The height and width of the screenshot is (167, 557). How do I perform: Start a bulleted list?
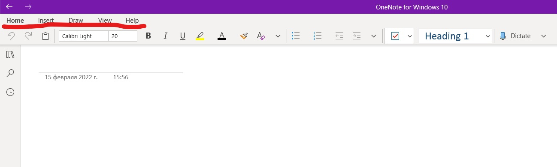pyautogui.click(x=295, y=36)
